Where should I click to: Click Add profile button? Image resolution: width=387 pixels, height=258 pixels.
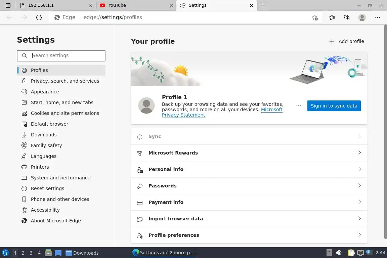click(x=347, y=41)
